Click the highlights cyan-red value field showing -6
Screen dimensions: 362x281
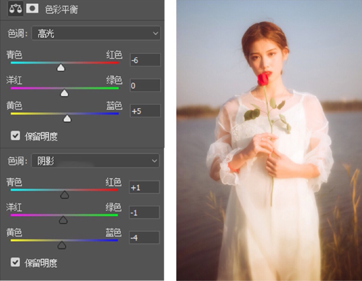point(145,60)
